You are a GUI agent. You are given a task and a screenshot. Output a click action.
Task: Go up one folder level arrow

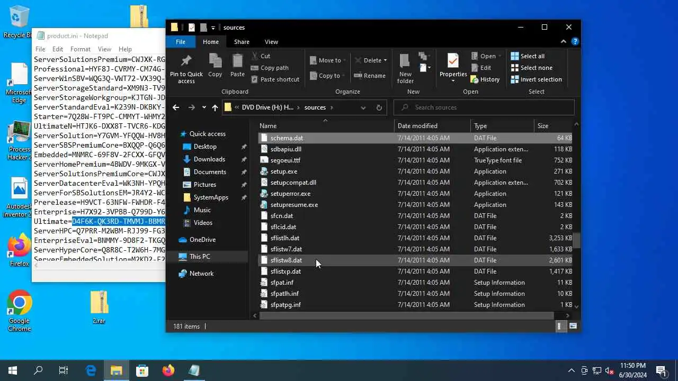(x=215, y=107)
